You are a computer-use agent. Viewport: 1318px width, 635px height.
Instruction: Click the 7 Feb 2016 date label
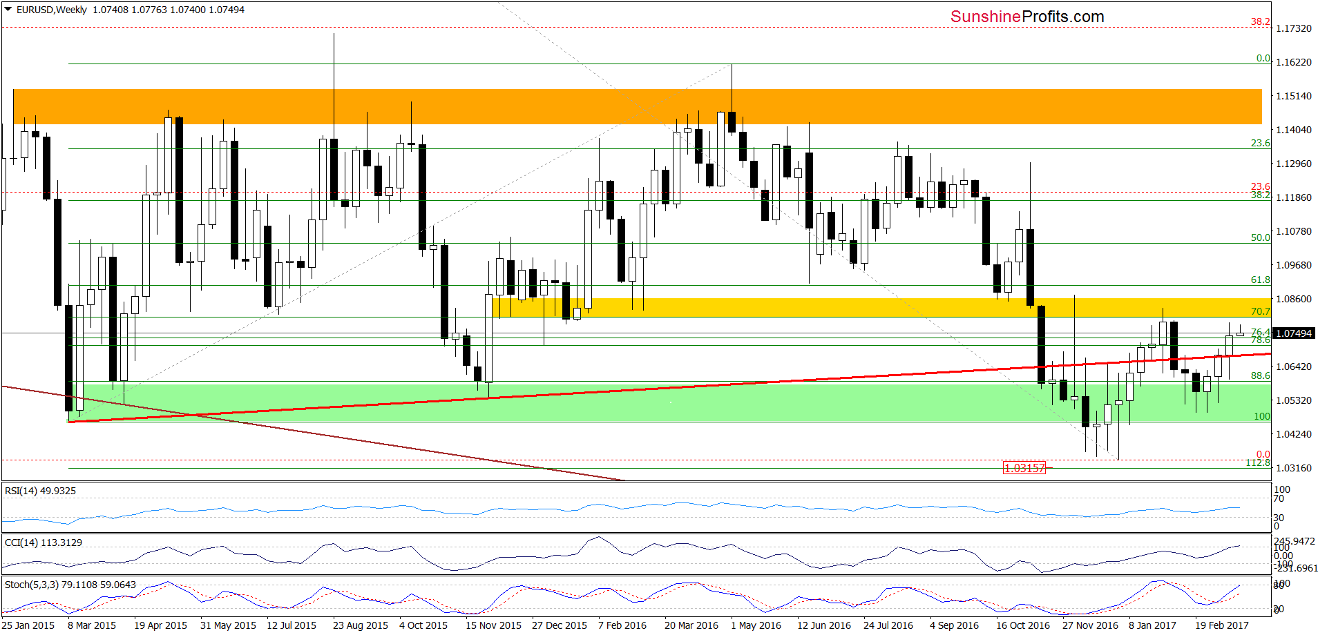622,625
